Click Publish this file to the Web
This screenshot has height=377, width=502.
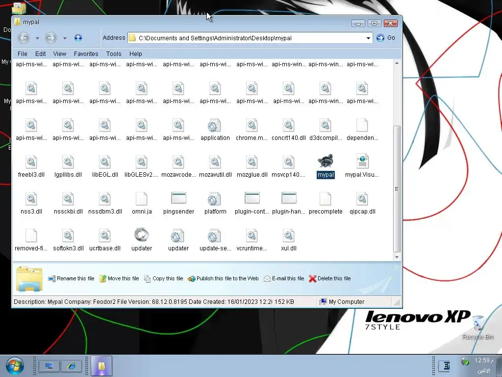[x=223, y=279]
